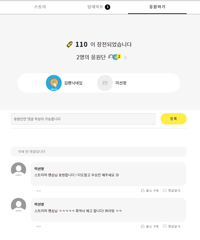Focus the 응원단만 댓글 작성 comment field
Screen dimensions: 200x240
(x=83, y=119)
